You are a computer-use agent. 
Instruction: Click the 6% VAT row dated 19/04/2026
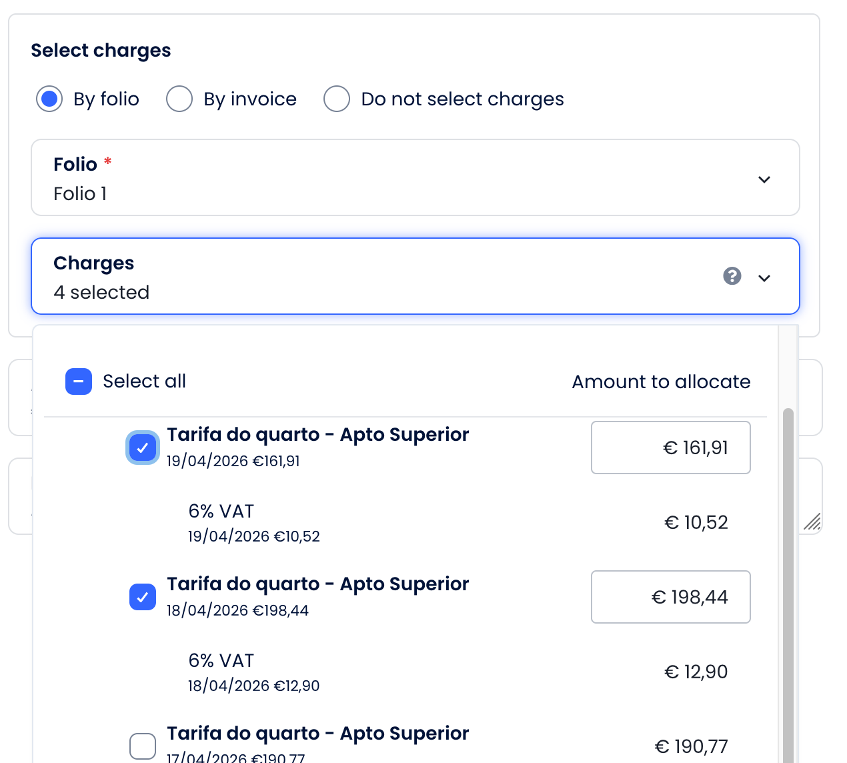tap(253, 522)
